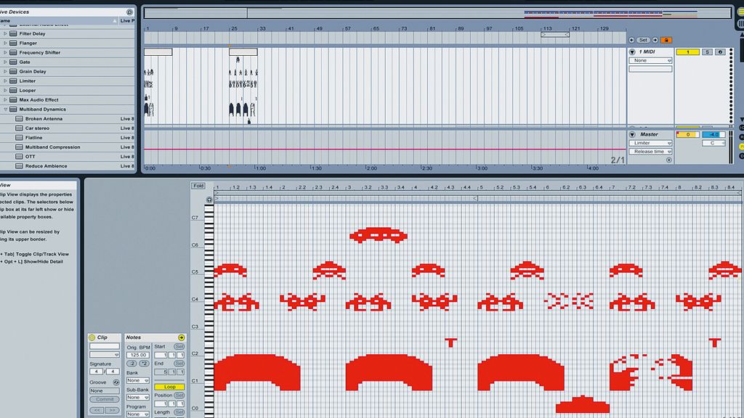Click the Notes box yellow arrow icon
The image size is (744, 418).
[x=181, y=337]
